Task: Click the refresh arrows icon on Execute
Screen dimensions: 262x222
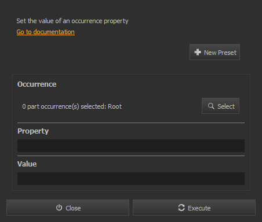Action: 181,208
